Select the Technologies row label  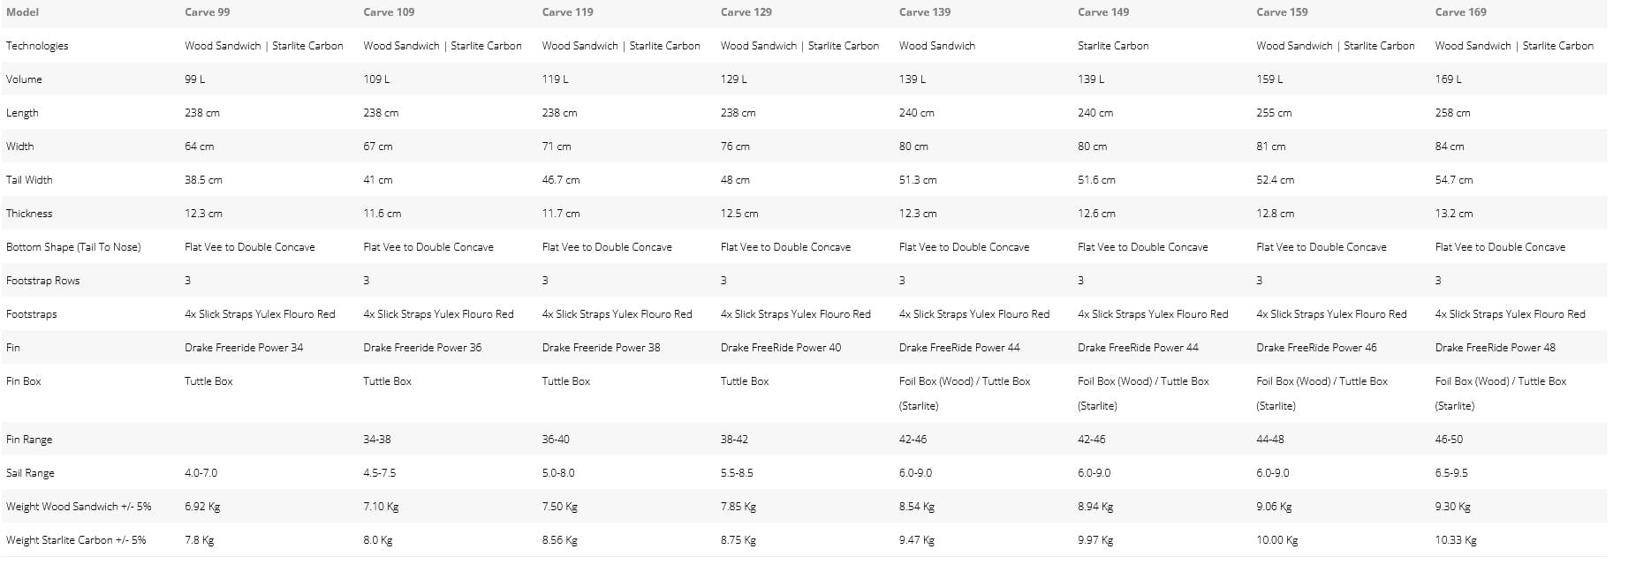[37, 46]
